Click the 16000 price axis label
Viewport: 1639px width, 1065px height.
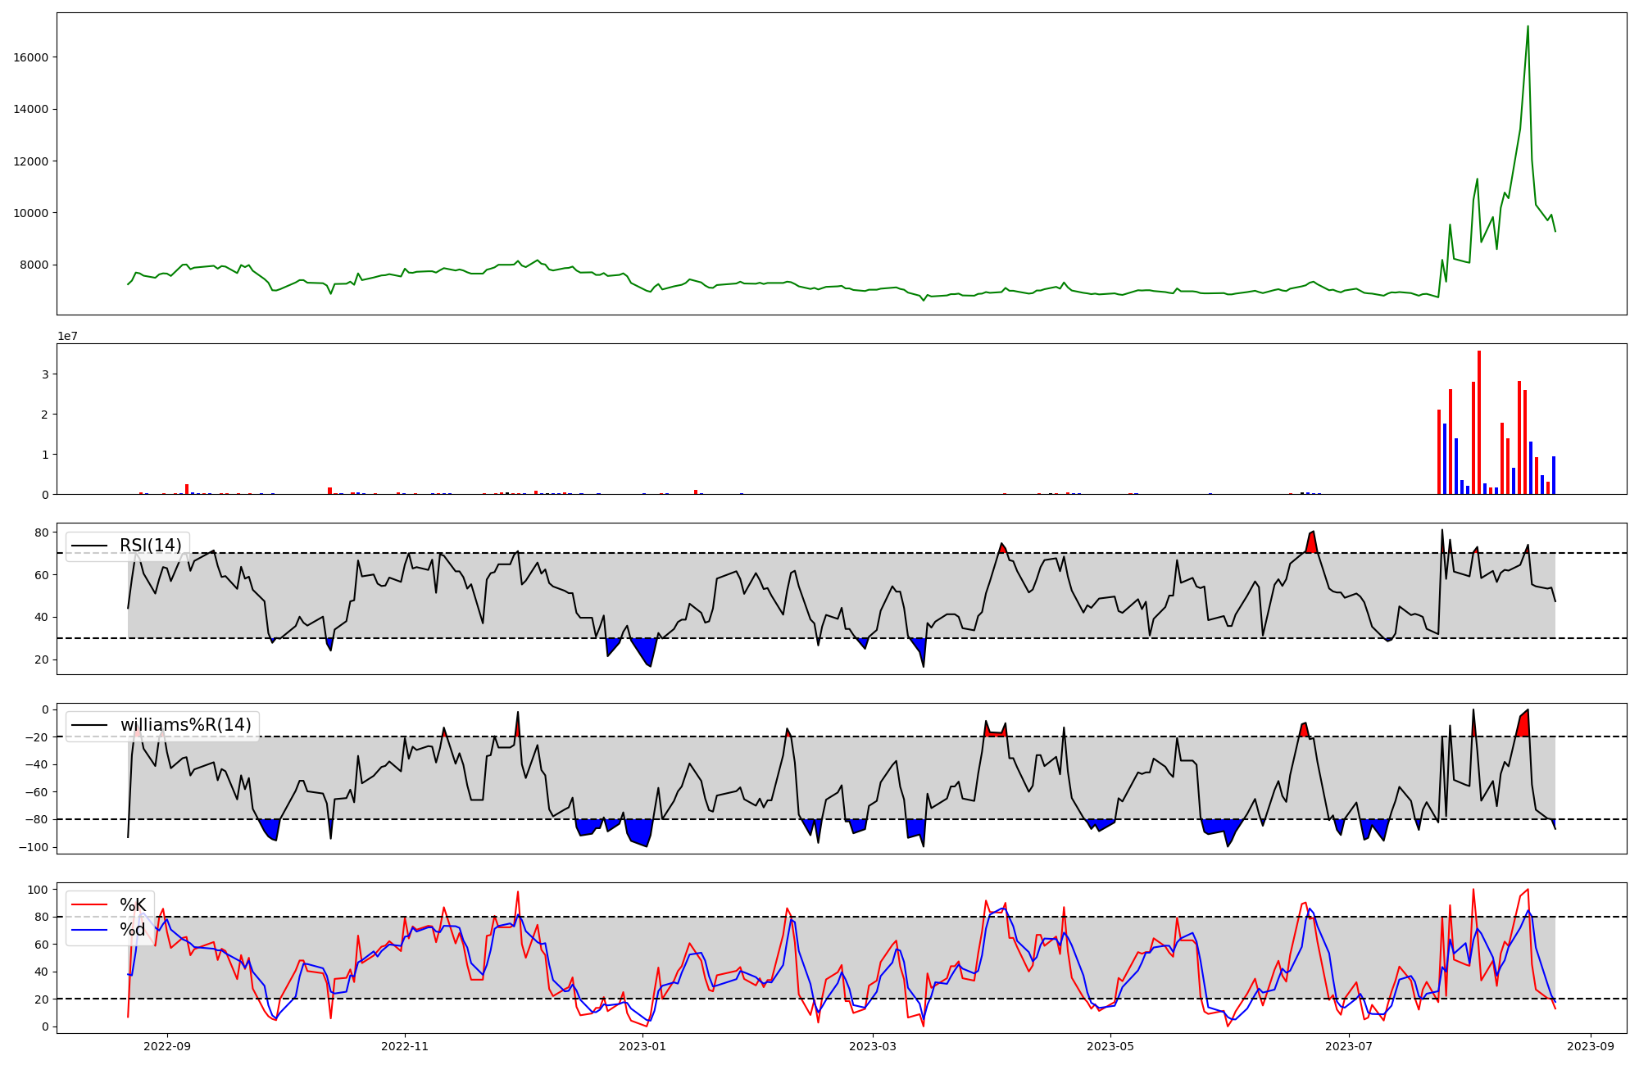pos(31,57)
